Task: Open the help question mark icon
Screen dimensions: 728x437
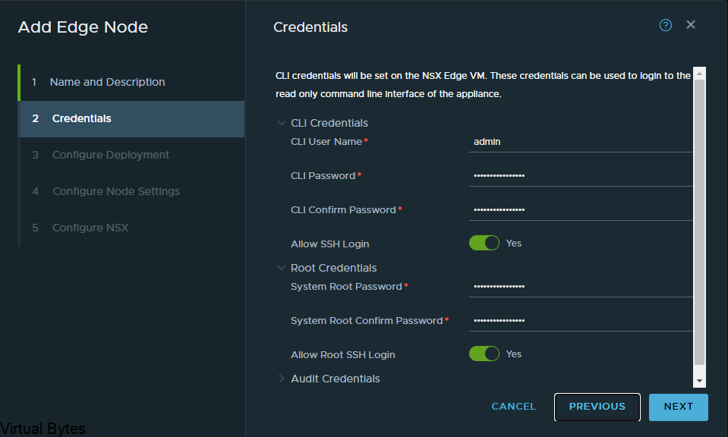Action: coord(665,25)
